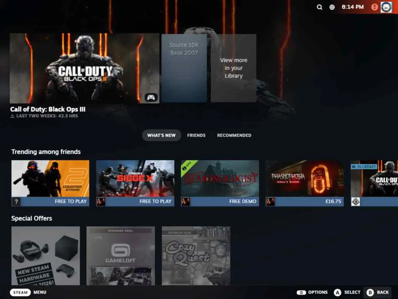Click friend avatar under Demonologist card

click(185, 202)
